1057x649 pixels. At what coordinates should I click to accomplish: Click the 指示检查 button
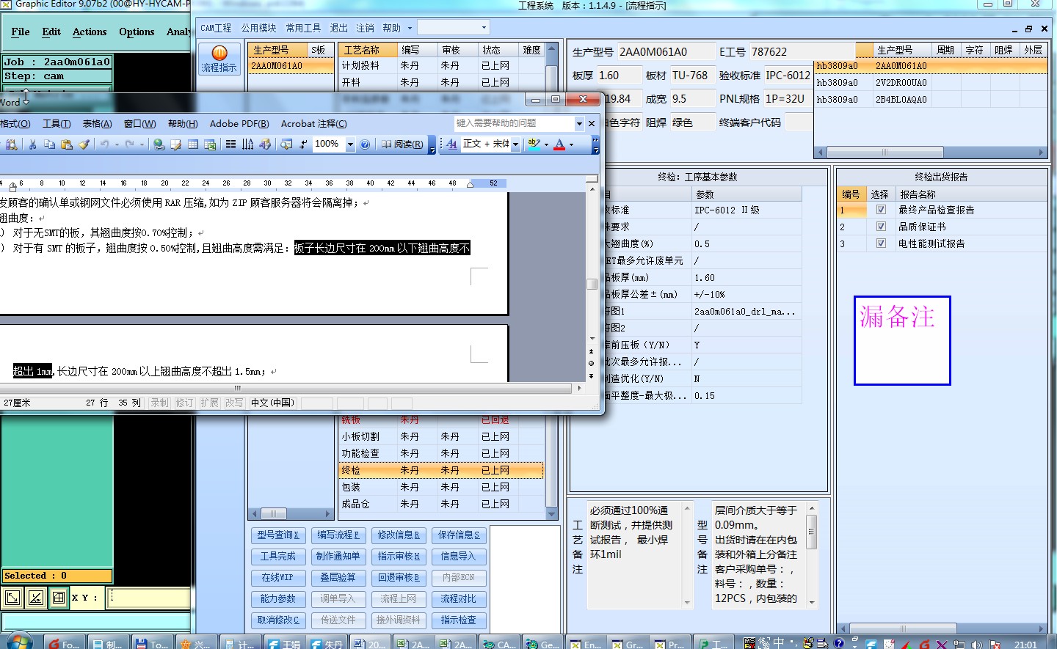point(458,620)
